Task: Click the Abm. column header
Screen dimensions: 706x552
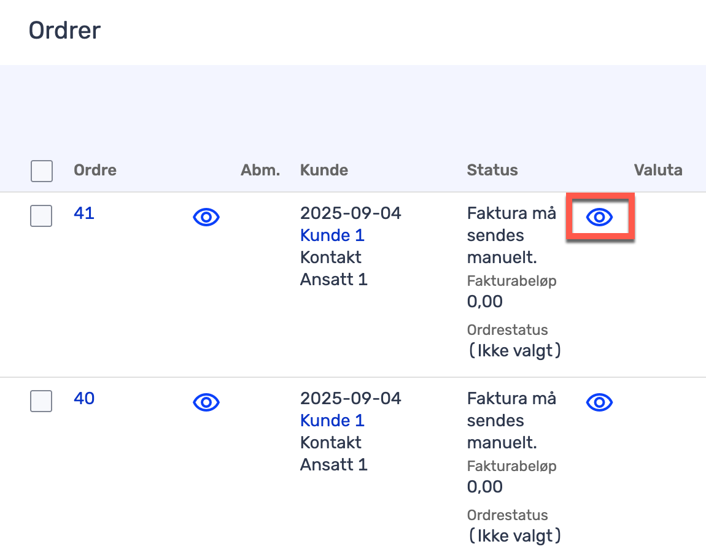Action: 260,171
